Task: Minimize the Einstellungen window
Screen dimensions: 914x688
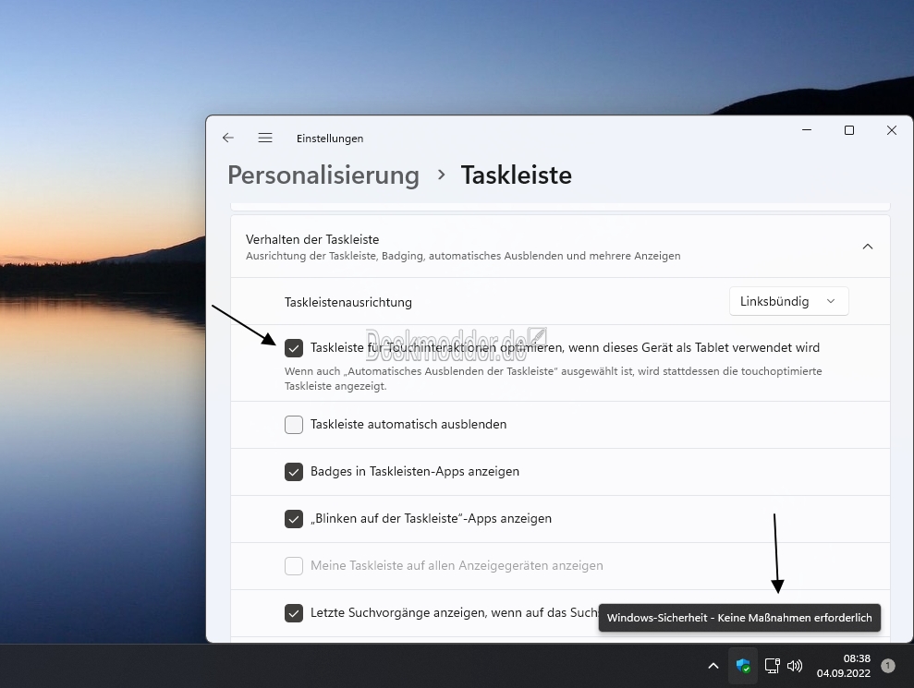Action: (806, 130)
